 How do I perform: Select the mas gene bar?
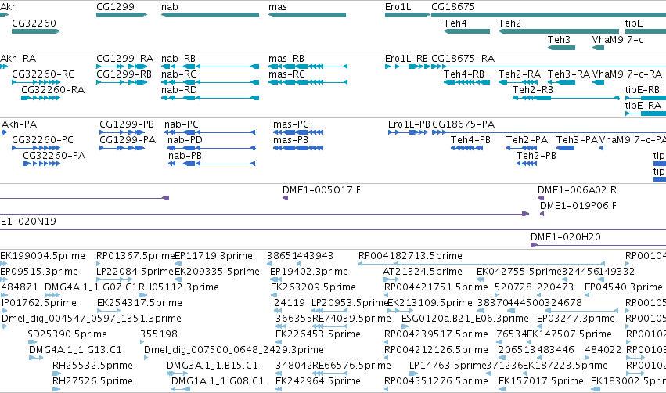pos(307,15)
